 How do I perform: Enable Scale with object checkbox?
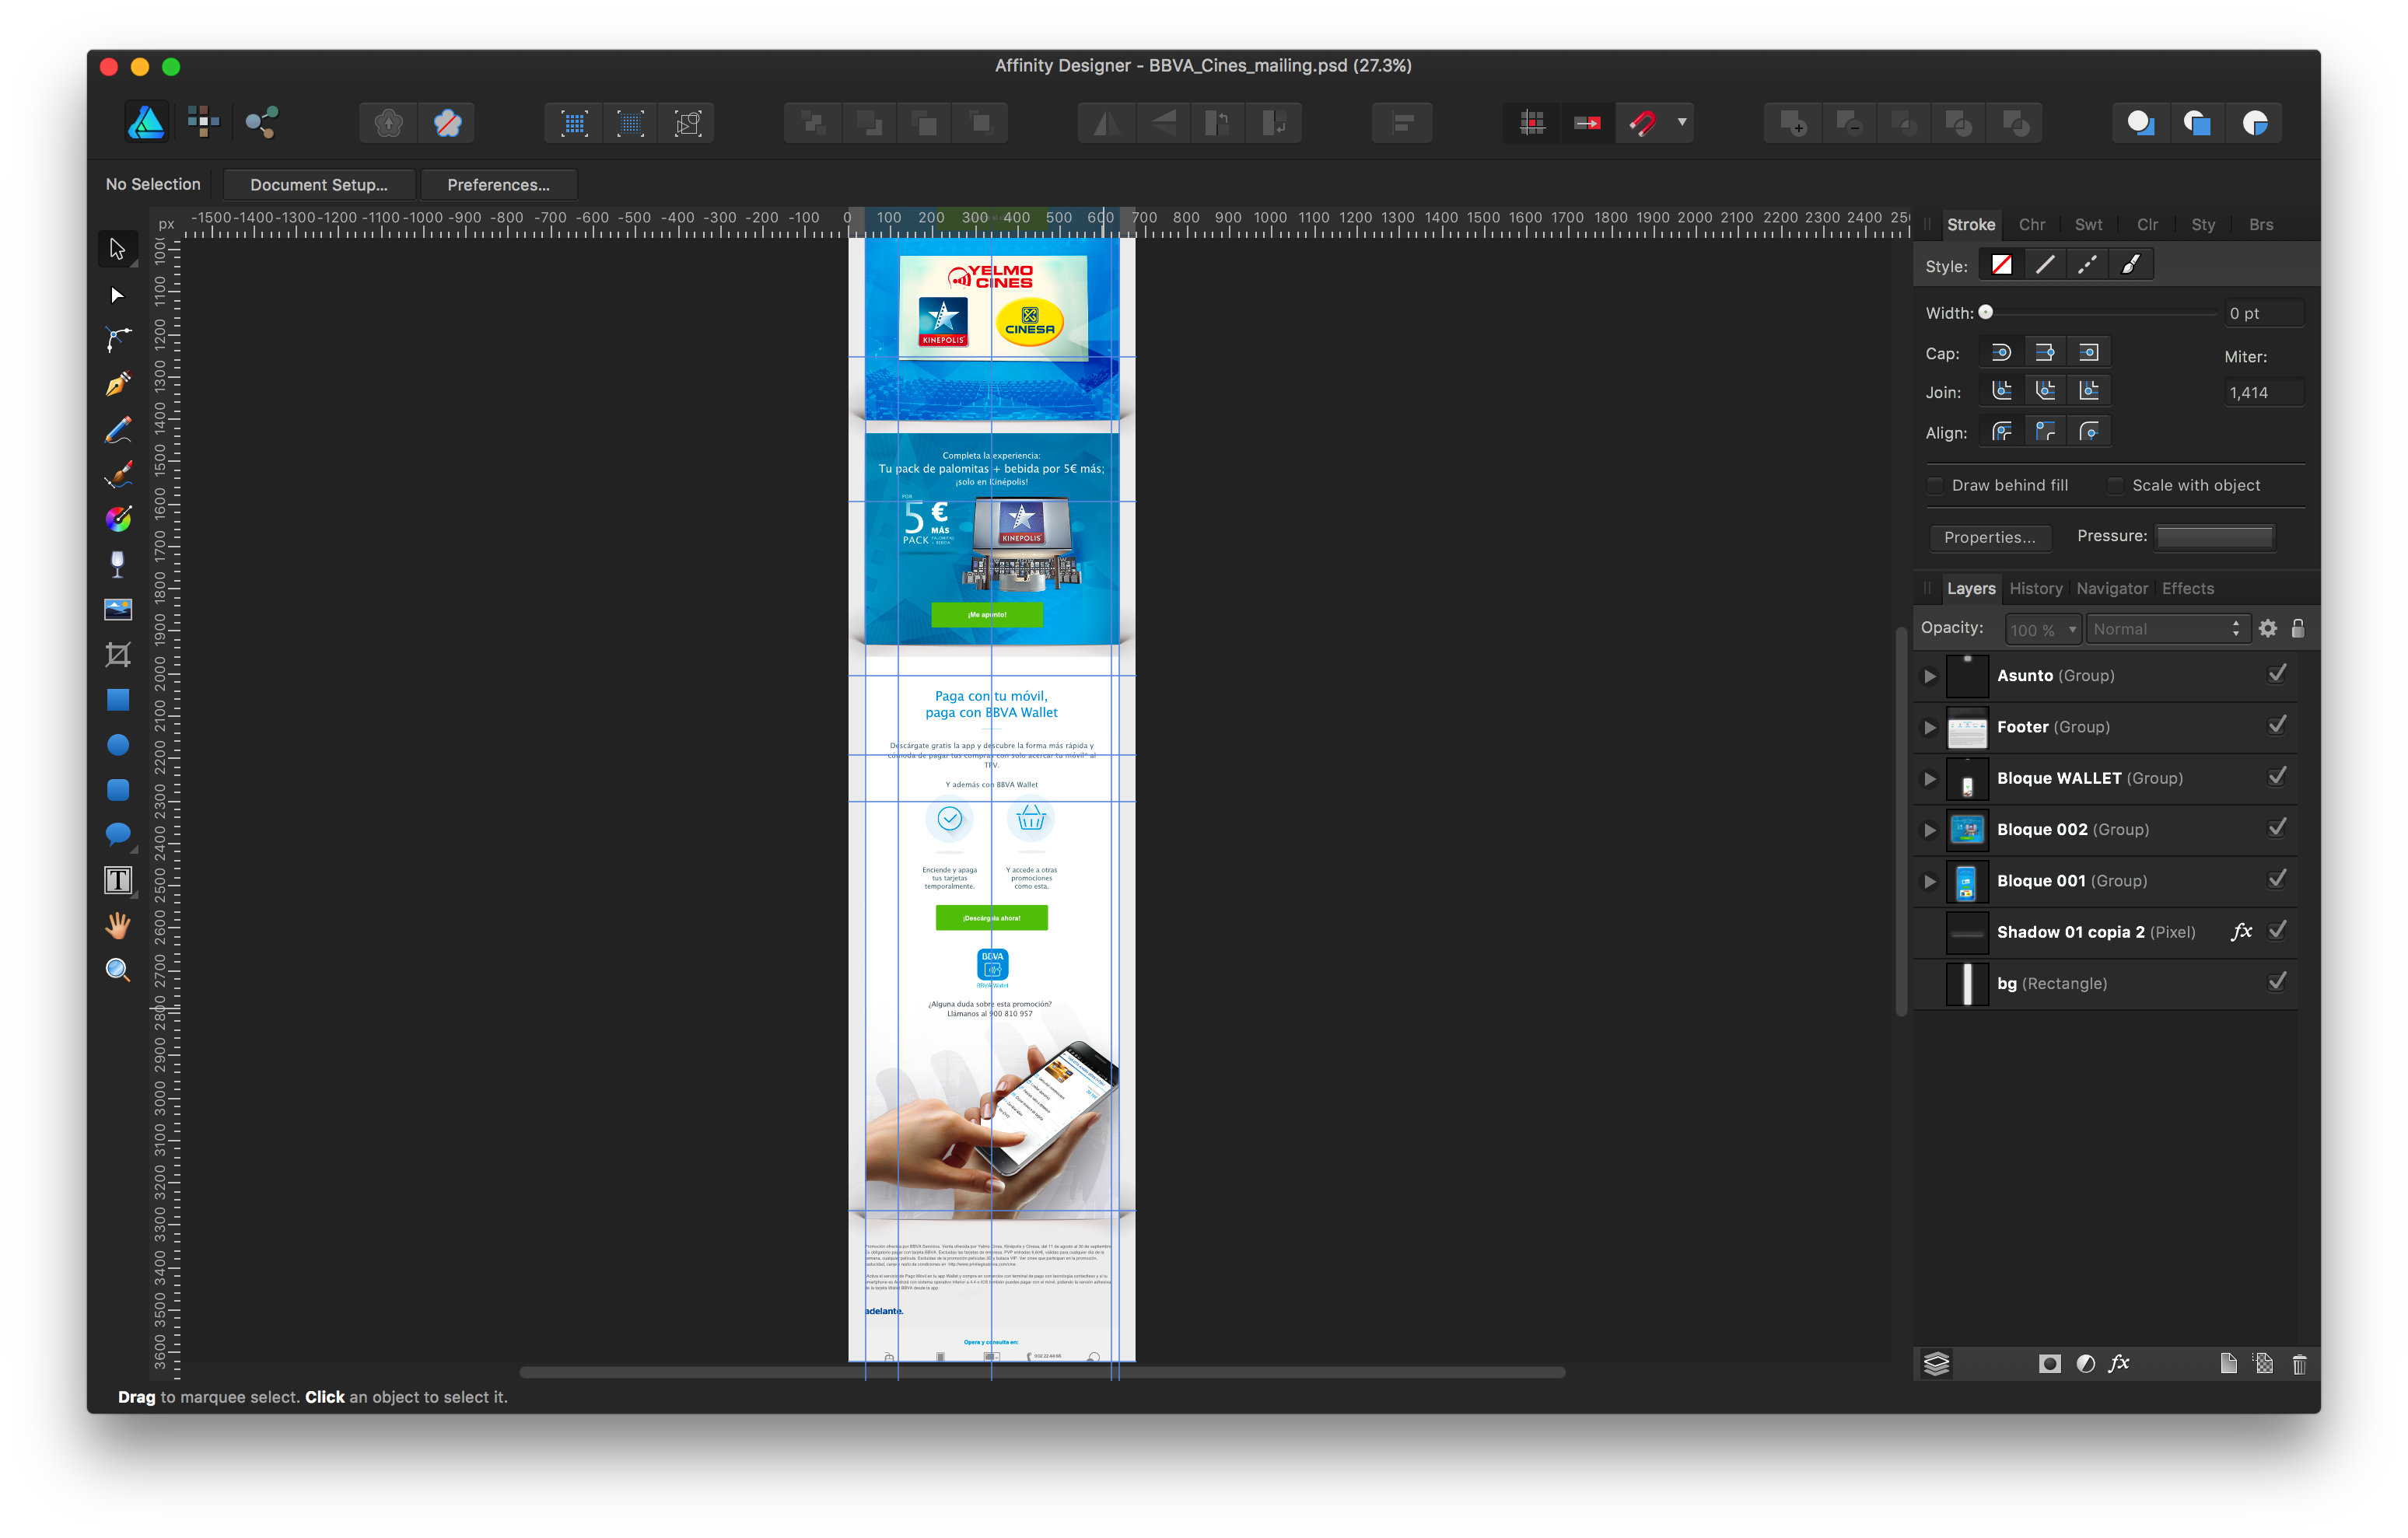[x=2115, y=485]
